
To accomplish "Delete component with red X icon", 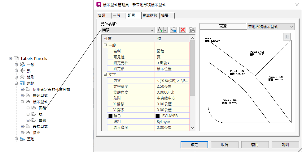I will point(183,30).
